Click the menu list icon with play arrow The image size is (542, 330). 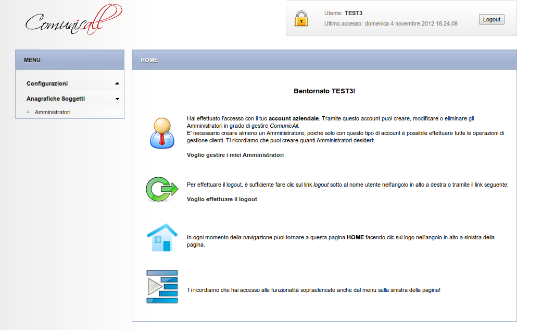pyautogui.click(x=162, y=287)
